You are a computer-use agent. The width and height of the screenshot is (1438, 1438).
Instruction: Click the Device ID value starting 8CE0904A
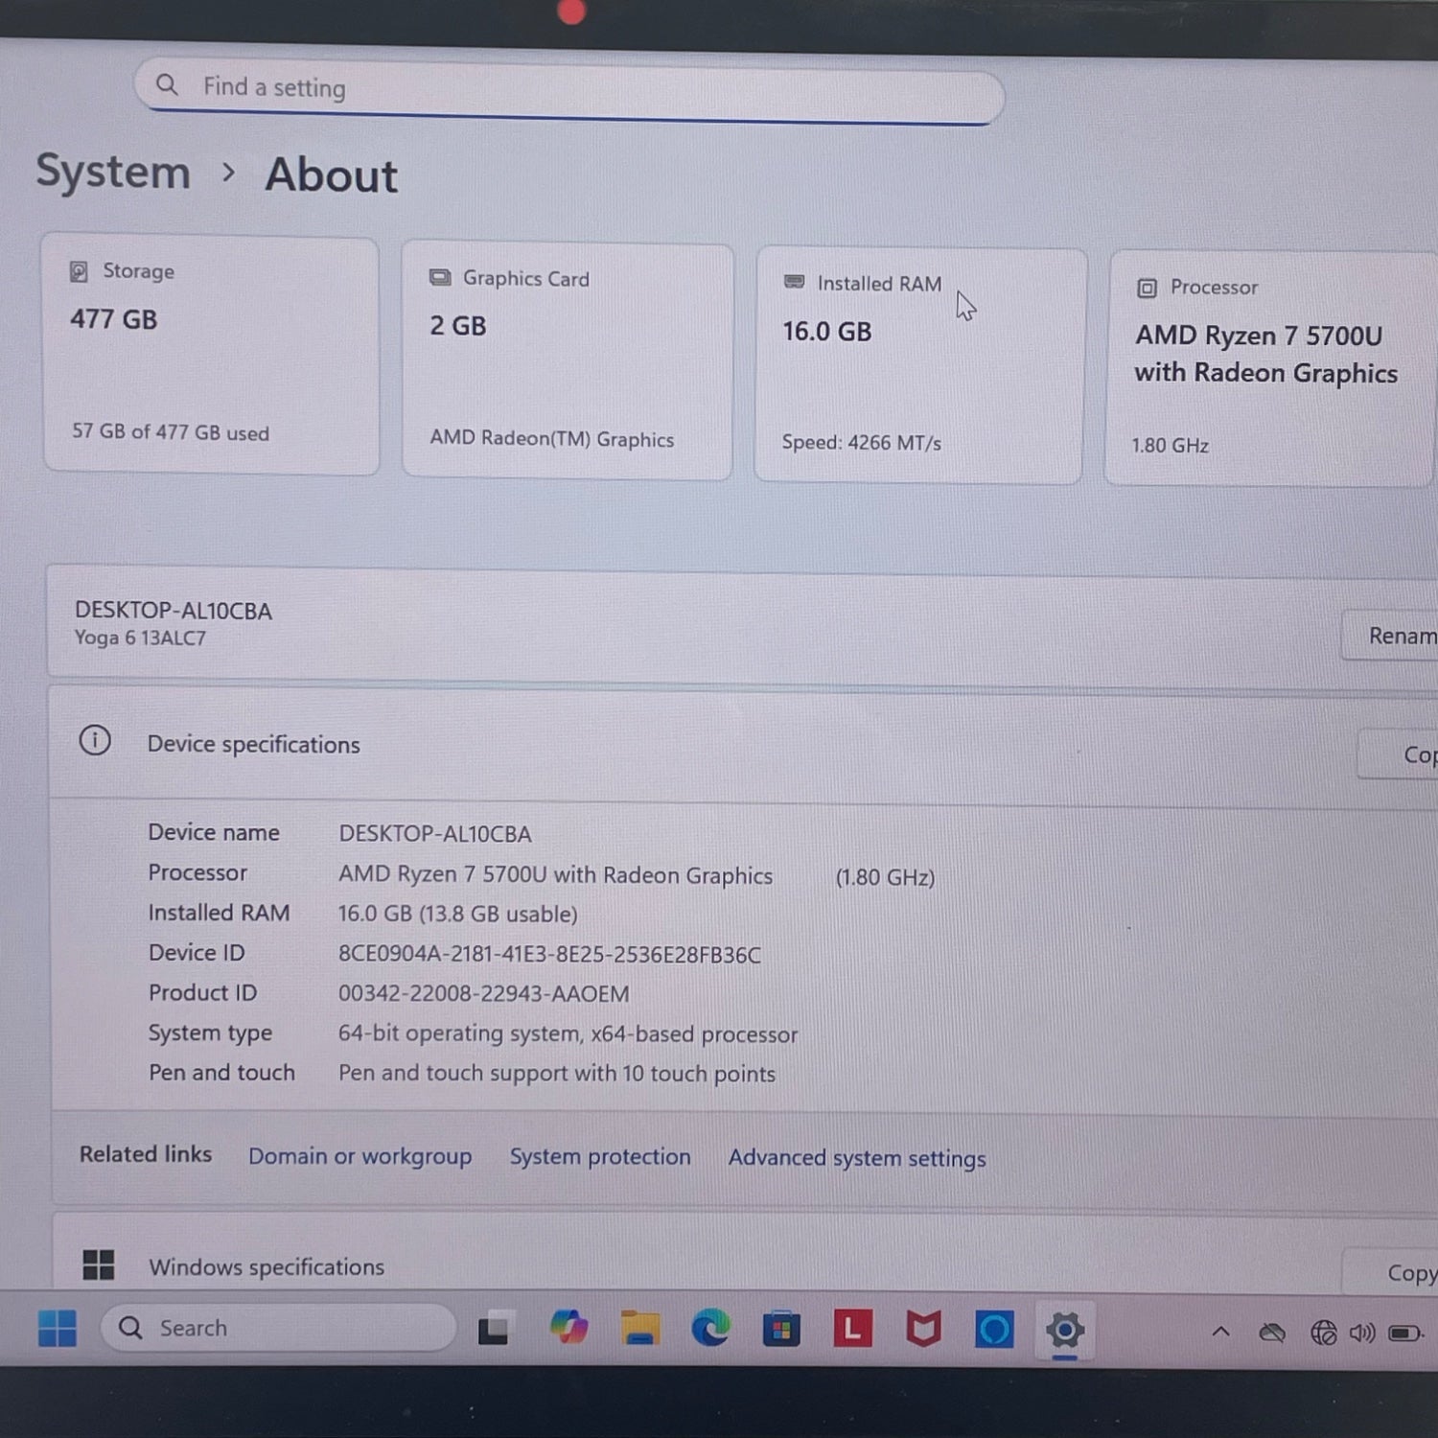pyautogui.click(x=549, y=955)
